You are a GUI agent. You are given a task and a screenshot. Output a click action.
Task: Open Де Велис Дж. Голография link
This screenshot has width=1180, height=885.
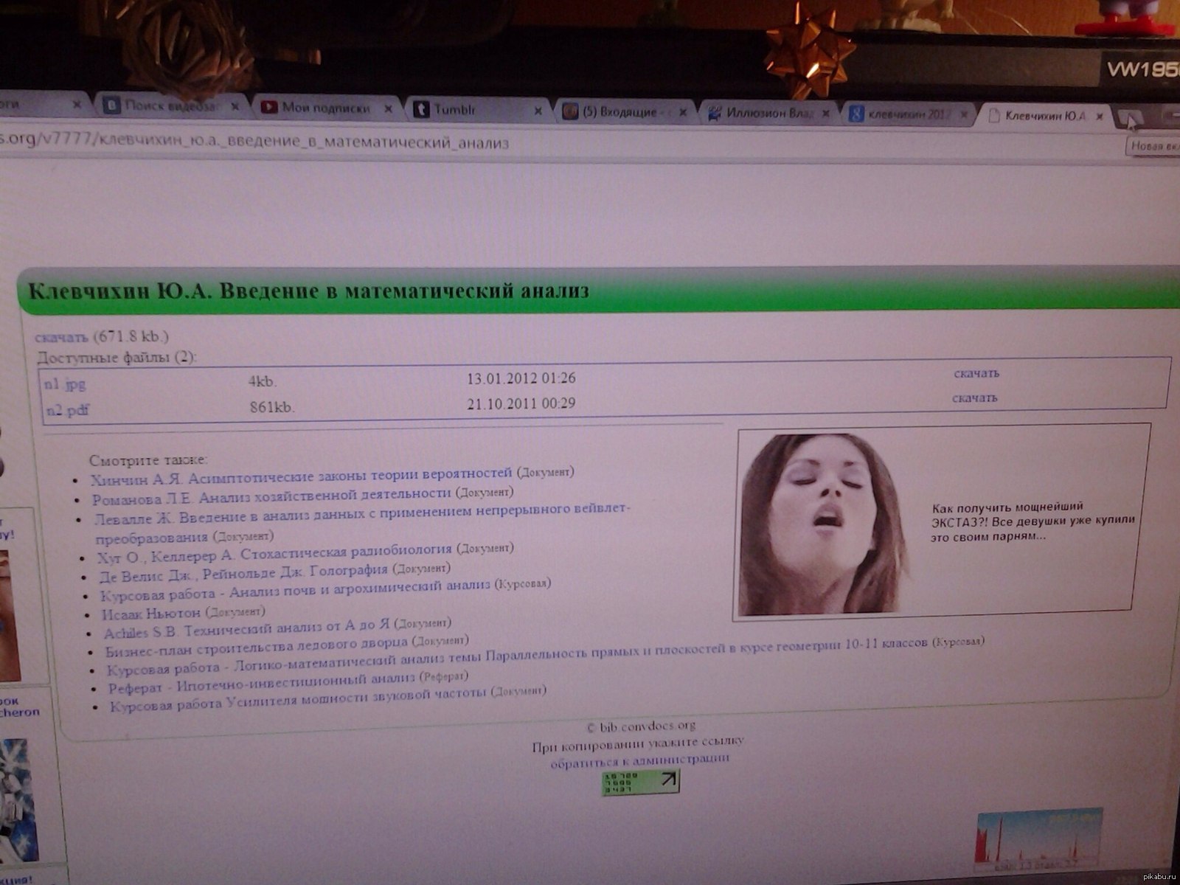(243, 572)
